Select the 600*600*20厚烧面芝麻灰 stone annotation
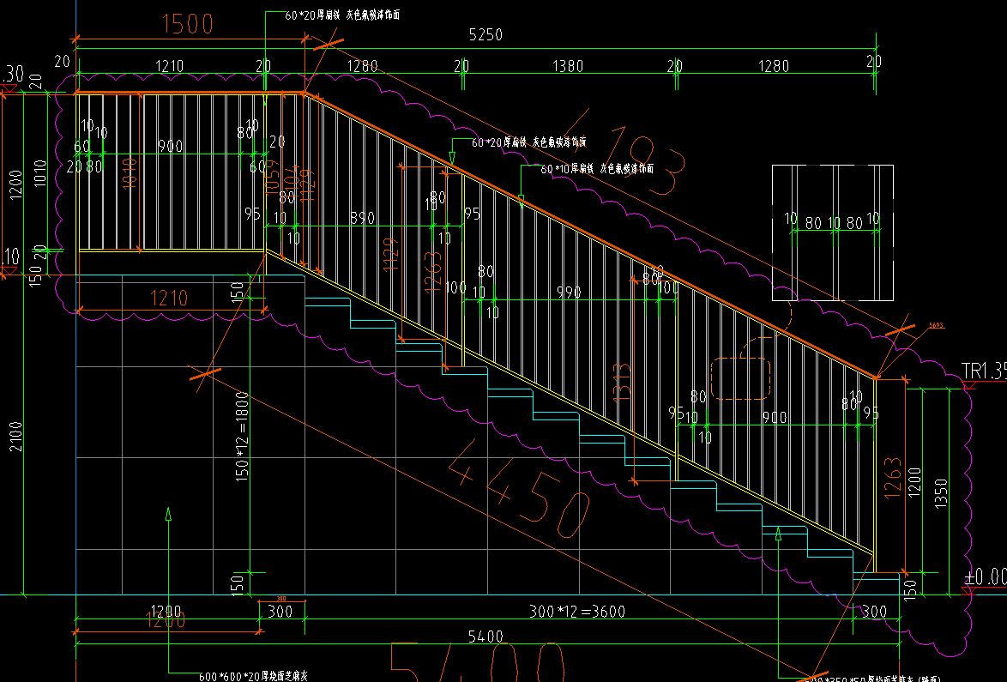The height and width of the screenshot is (682, 1007). 253,676
